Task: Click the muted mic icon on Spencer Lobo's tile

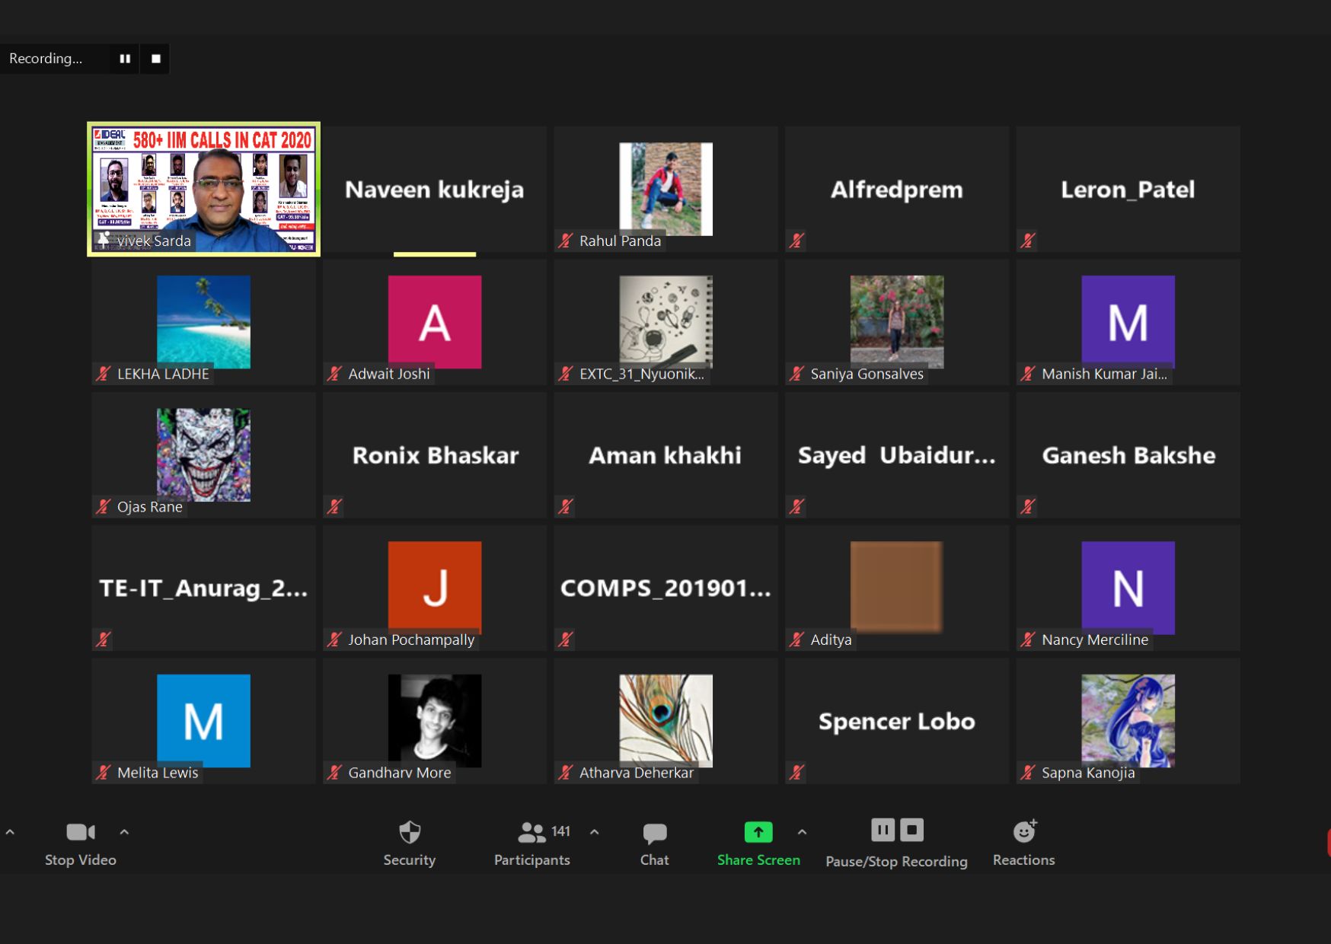Action: [x=796, y=773]
